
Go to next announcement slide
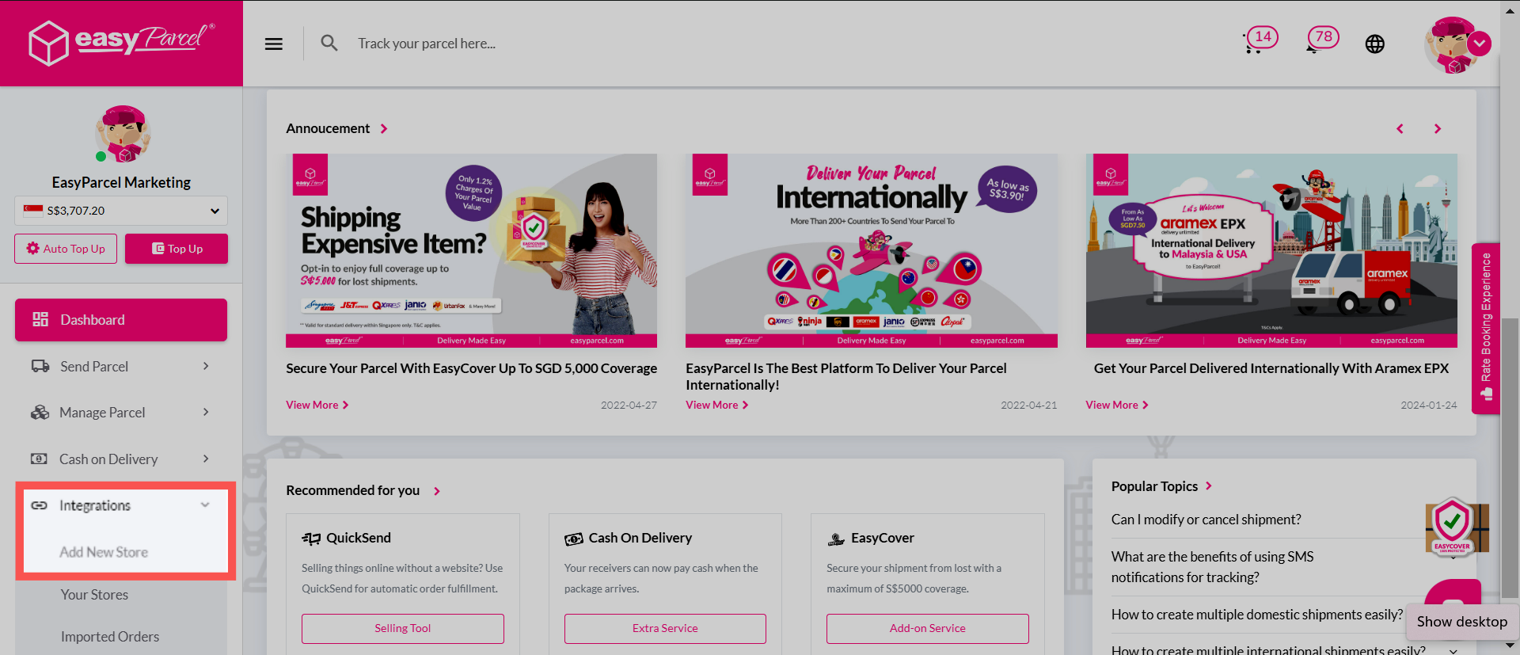point(1438,128)
